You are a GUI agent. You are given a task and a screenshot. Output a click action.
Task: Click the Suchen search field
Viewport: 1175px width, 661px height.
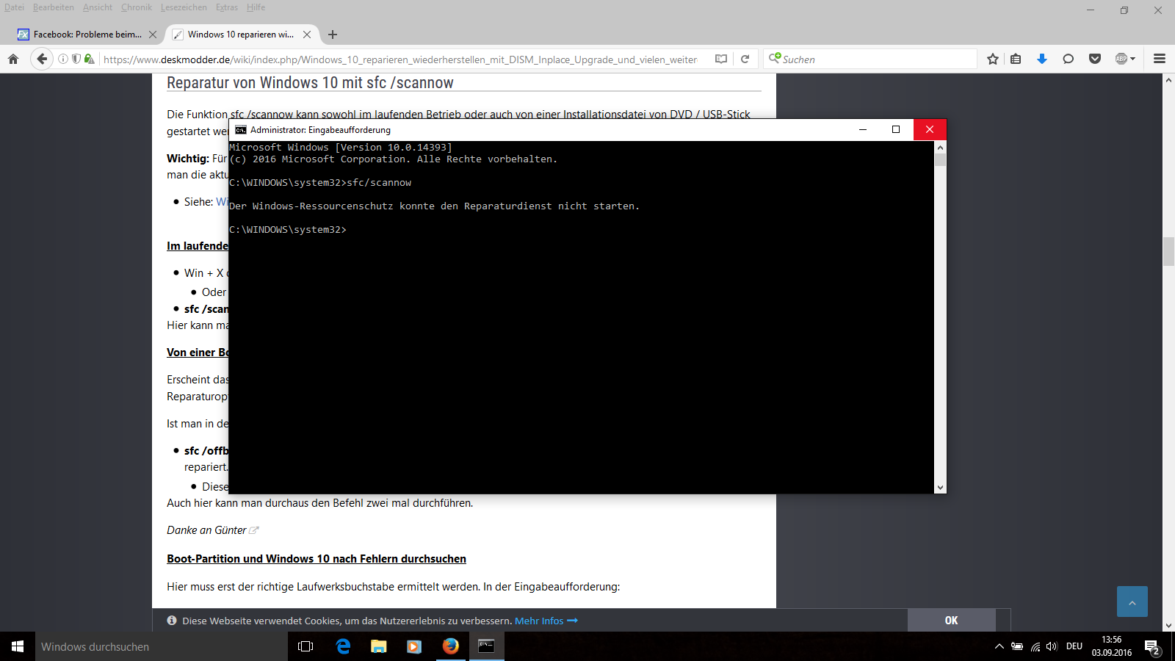[870, 59]
